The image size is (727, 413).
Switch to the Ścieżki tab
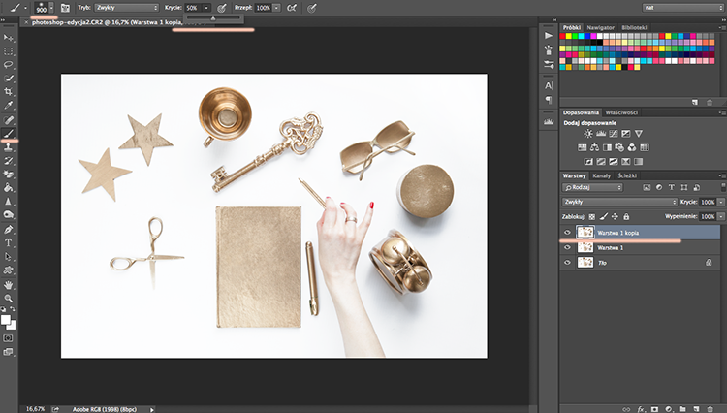pos(627,175)
